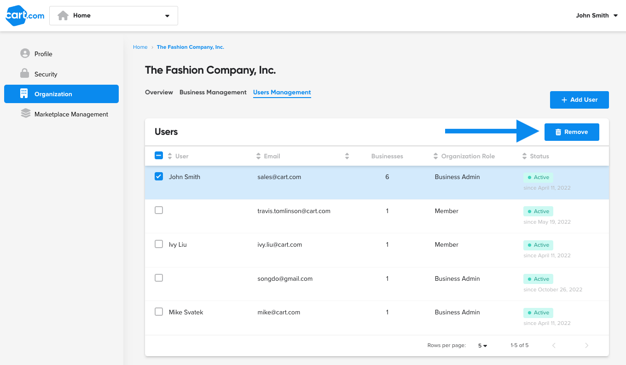Screen dimensions: 626x365
Task: Click the since October 26, 2022 date
Action: click(553, 290)
